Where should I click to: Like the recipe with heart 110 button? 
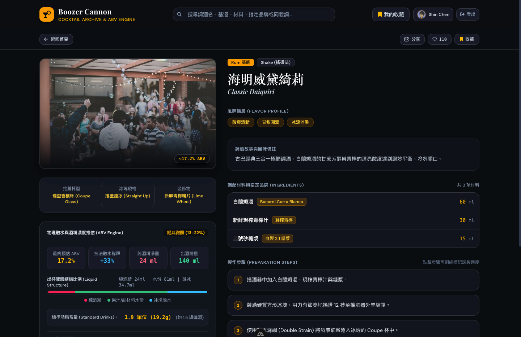tap(440, 39)
